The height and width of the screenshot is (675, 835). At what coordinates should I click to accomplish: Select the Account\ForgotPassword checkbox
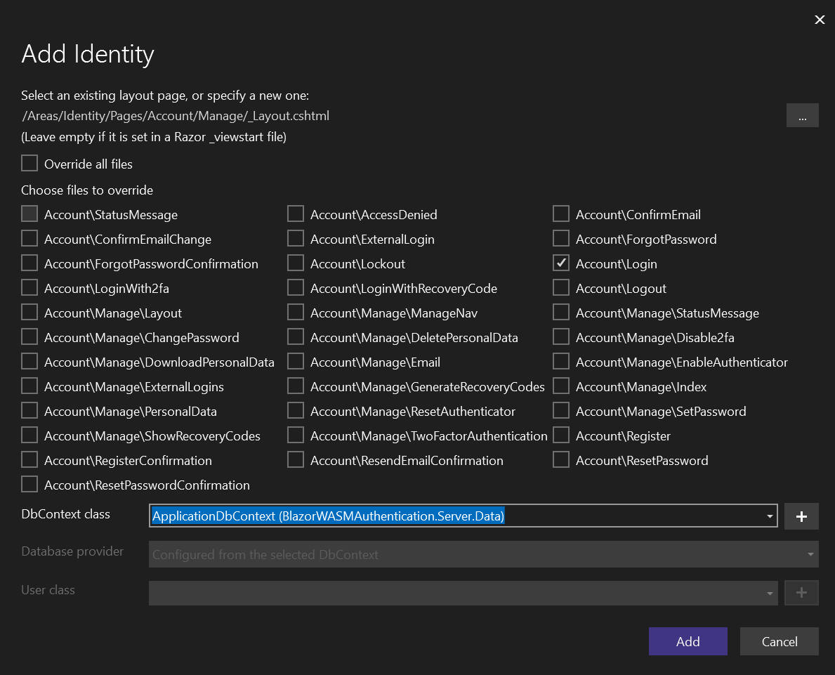pos(561,239)
